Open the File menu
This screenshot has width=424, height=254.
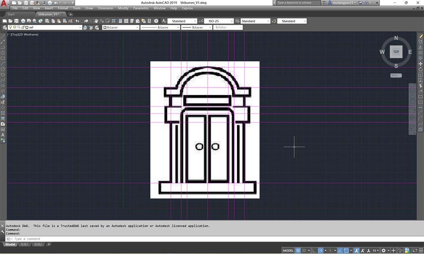15,8
